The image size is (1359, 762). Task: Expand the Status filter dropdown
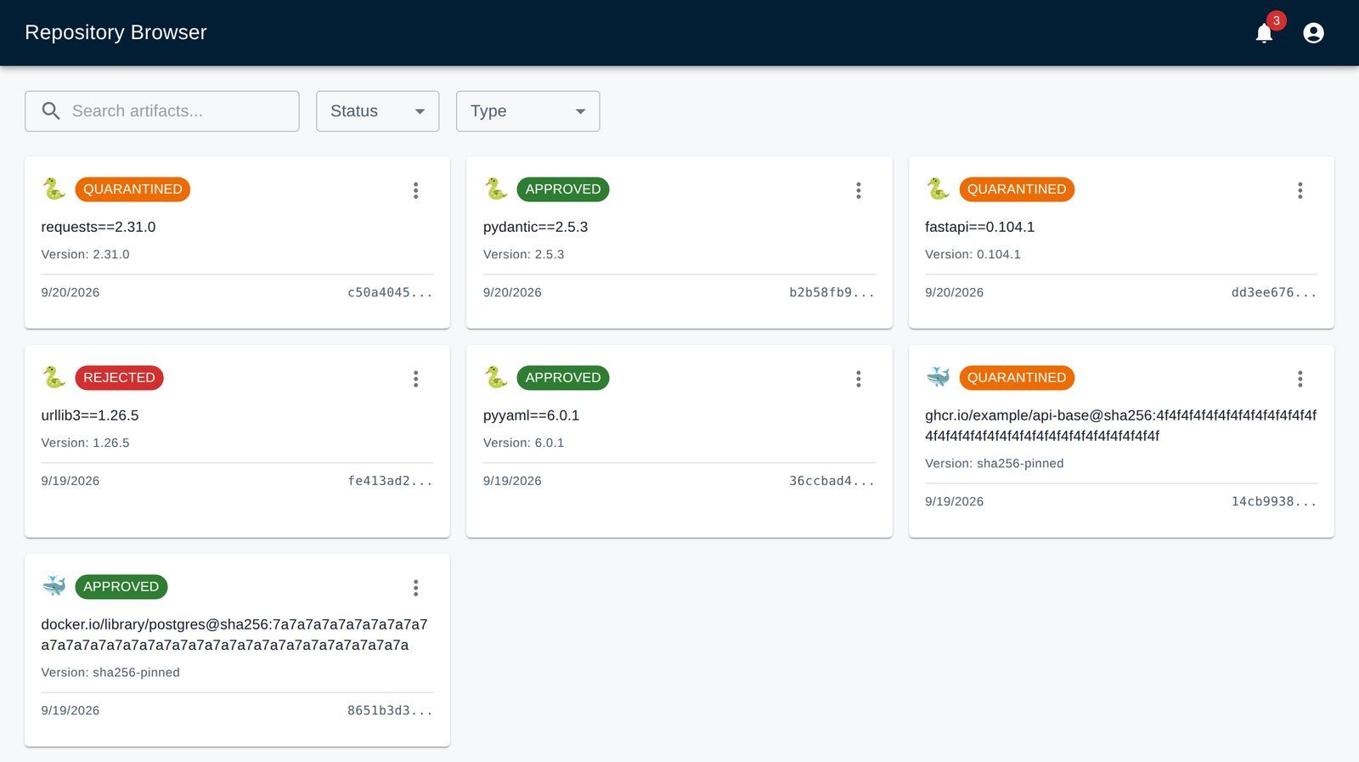tap(378, 111)
